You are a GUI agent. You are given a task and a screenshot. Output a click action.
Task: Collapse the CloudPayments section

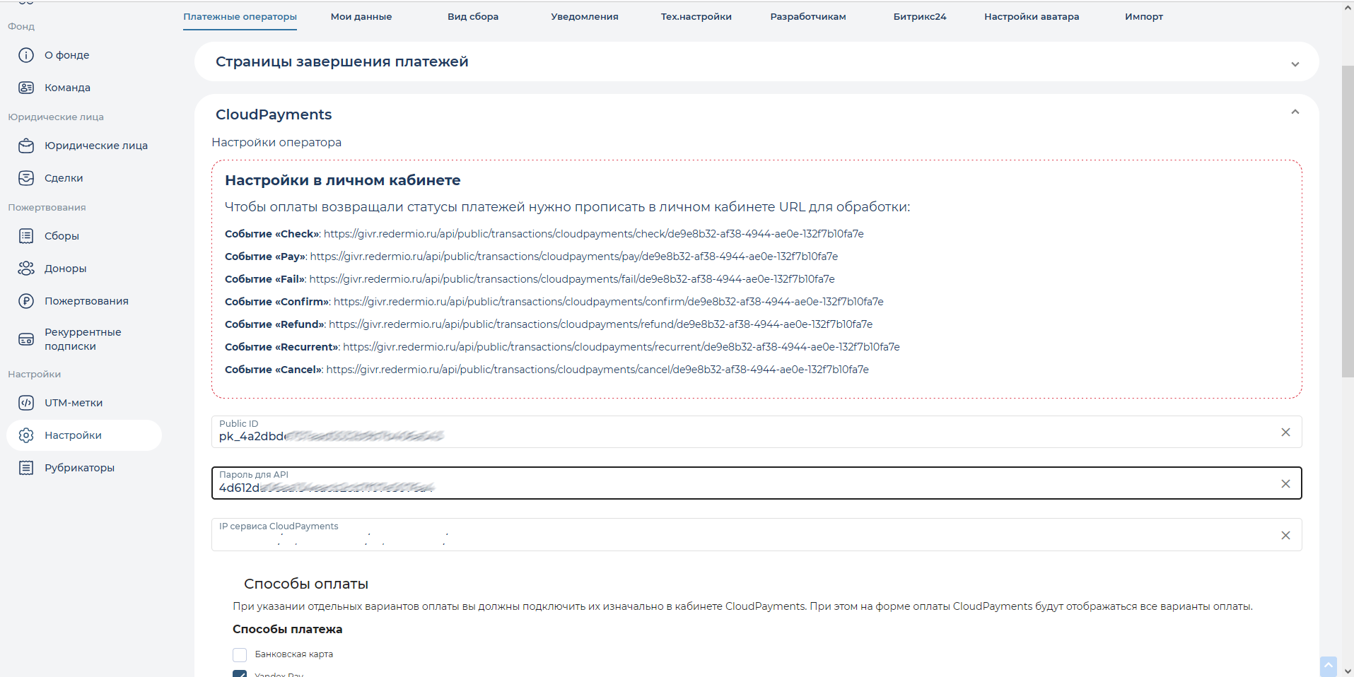[x=1295, y=112]
